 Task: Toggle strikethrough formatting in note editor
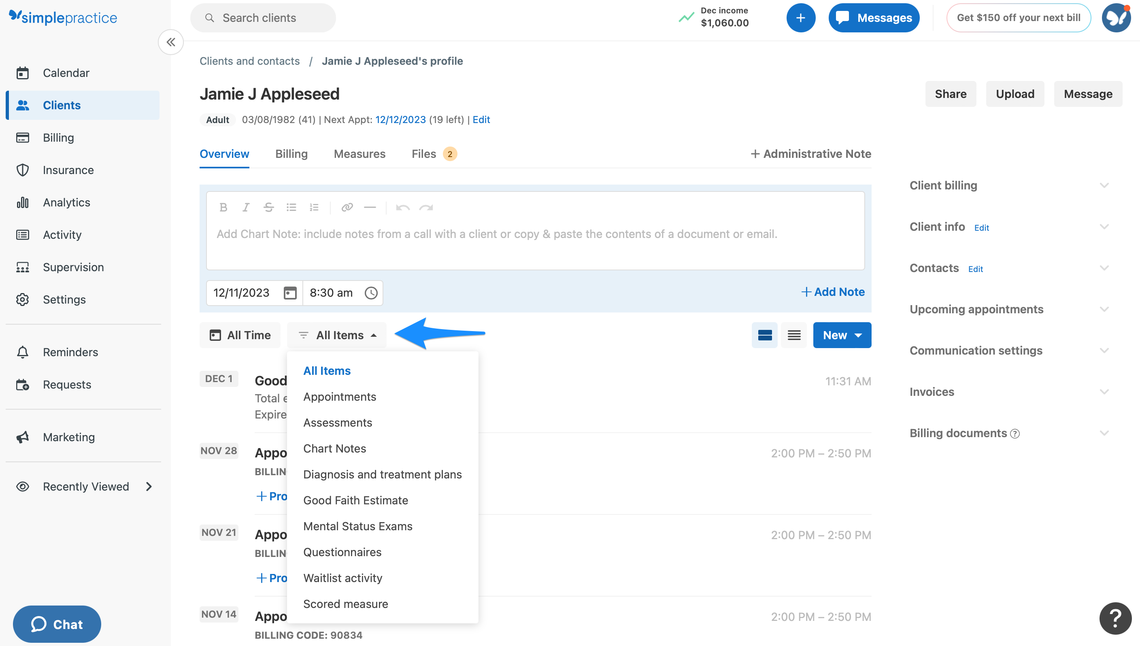point(268,207)
